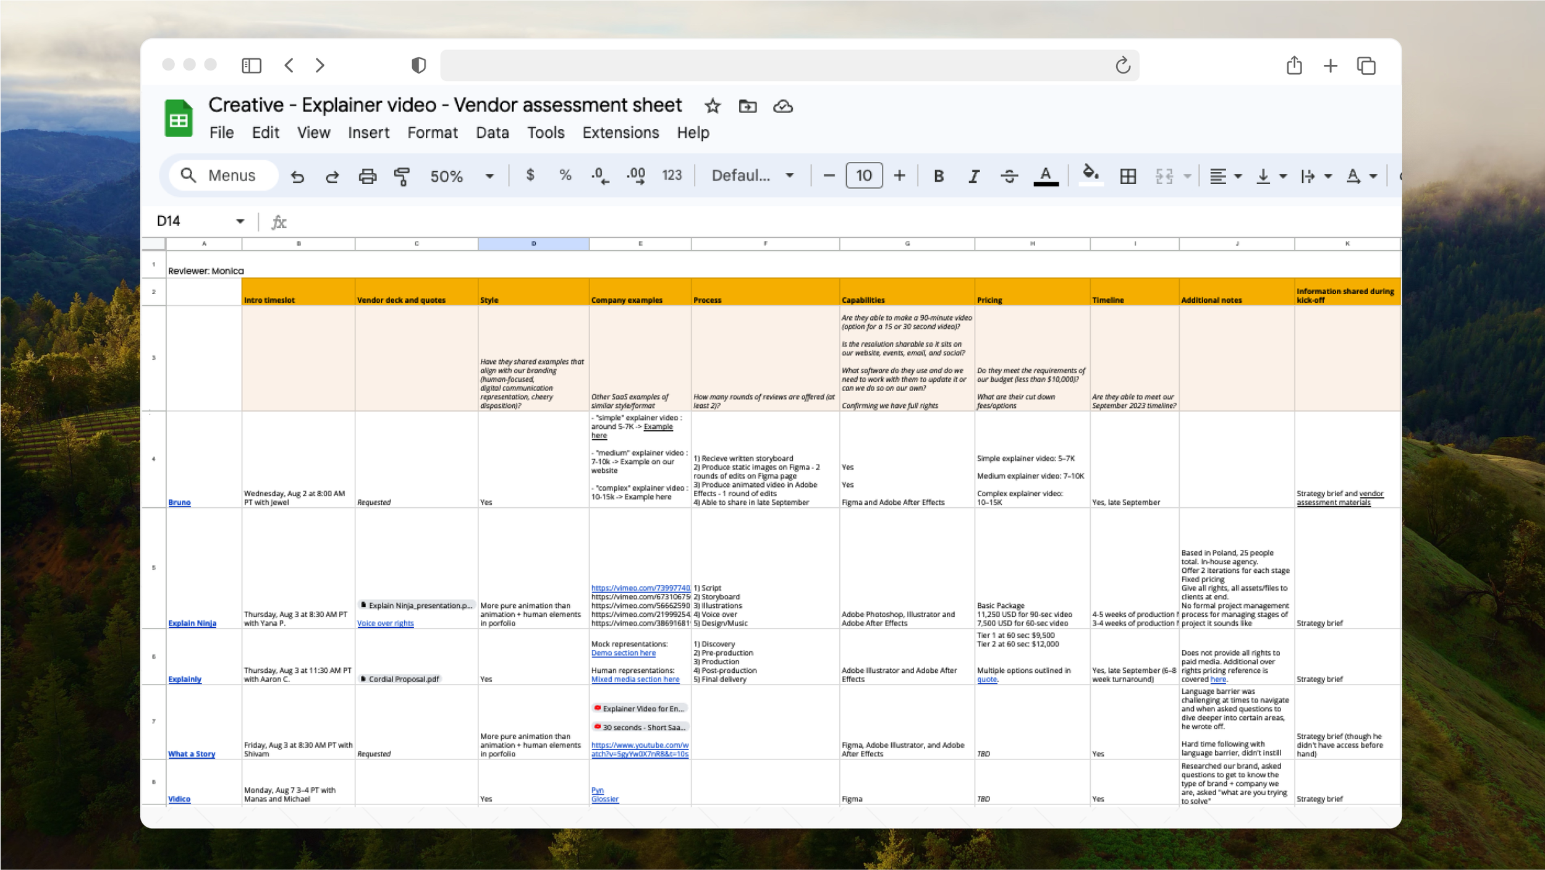Open the Edit menu
This screenshot has height=870, width=1545.
tap(266, 132)
